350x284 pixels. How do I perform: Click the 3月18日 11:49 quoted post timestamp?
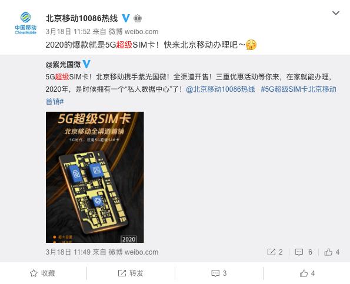[68, 252]
